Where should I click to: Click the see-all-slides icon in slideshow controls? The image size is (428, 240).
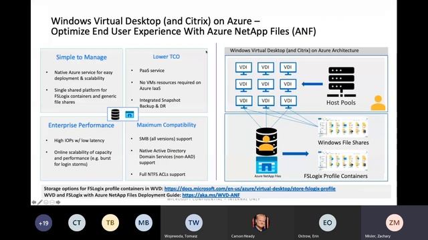46,202
